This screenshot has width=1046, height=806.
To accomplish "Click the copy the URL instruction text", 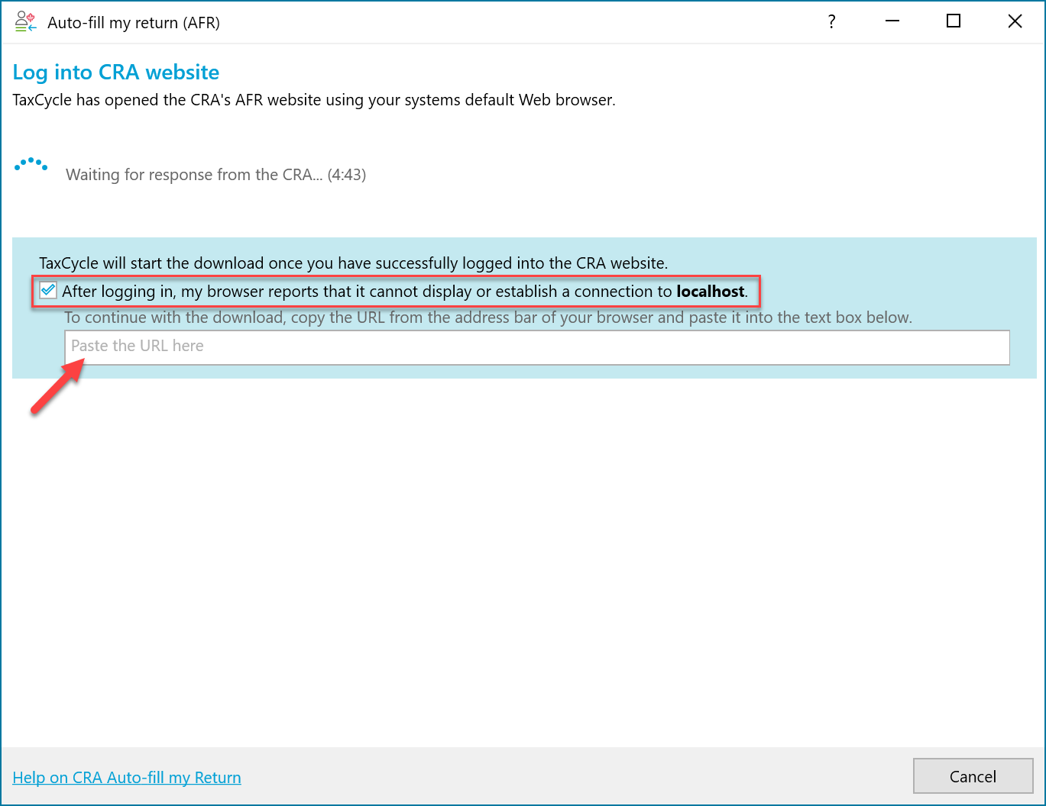I will coord(488,318).
